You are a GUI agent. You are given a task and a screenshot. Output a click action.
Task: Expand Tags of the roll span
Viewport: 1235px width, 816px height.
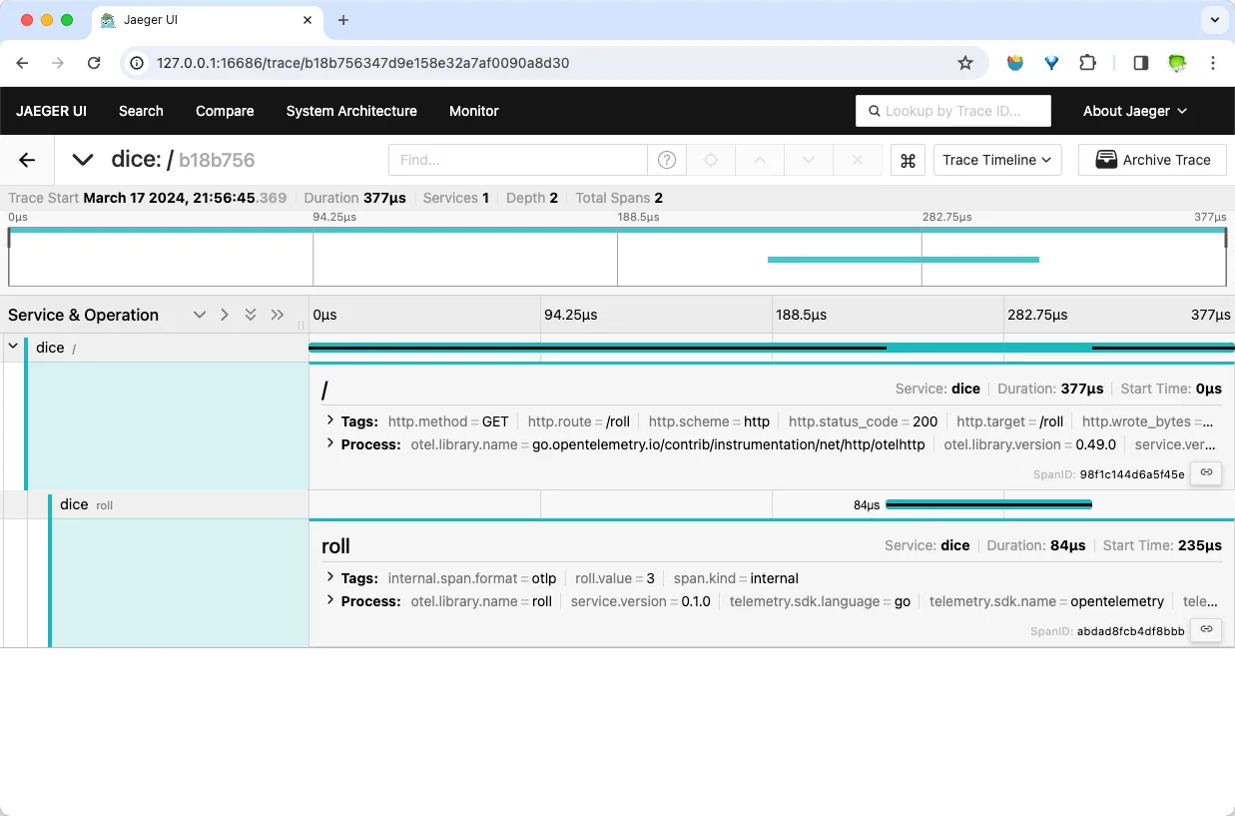pyautogui.click(x=330, y=577)
